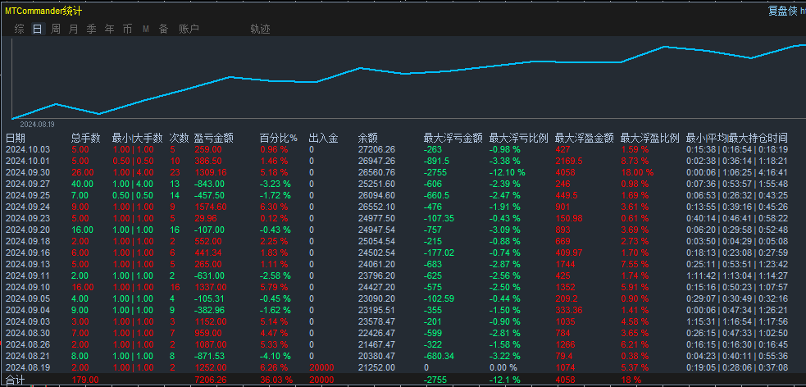
Task: Click the 合计 totals row label
Action: 15,380
